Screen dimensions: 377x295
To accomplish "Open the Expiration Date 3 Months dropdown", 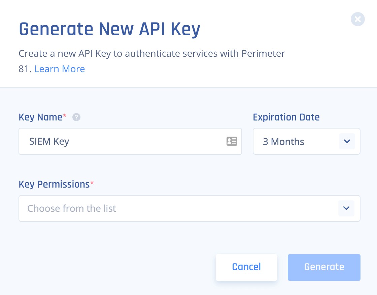I will (x=307, y=141).
